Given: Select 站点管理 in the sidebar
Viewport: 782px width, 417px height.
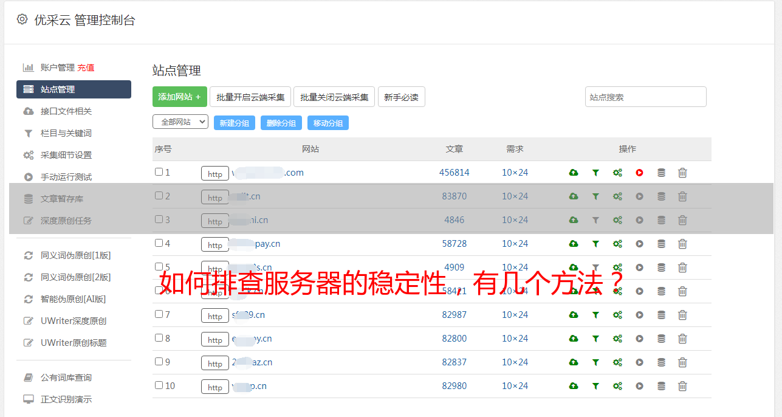Looking at the screenshot, I should (x=74, y=89).
